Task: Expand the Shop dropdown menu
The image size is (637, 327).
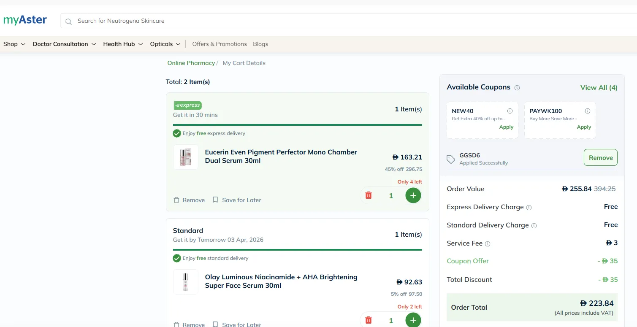Action: [14, 44]
